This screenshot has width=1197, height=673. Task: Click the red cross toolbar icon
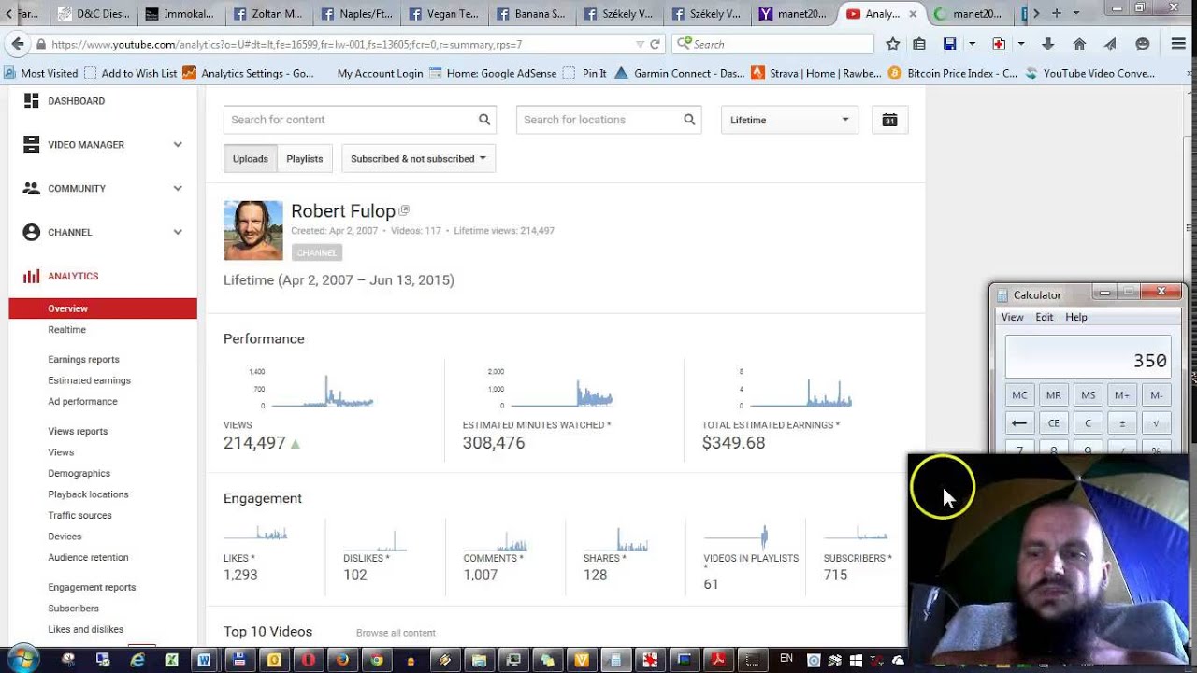(999, 44)
